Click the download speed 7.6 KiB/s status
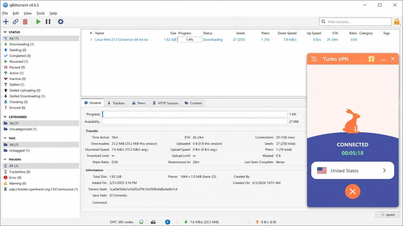Image resolution: width=403 pixels, height=226 pixels. (x=201, y=222)
